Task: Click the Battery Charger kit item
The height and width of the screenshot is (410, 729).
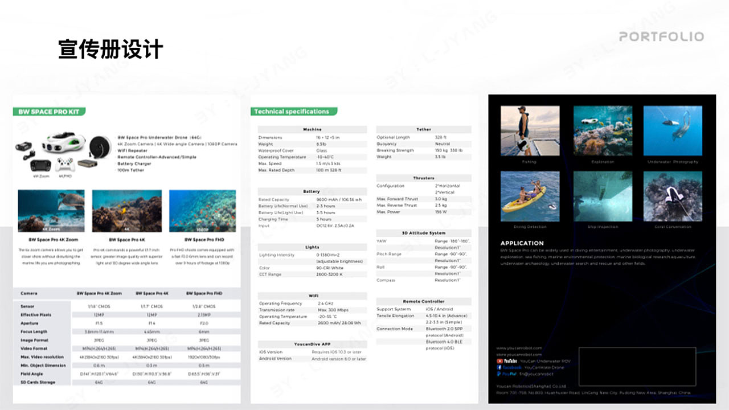Action: 134,163
